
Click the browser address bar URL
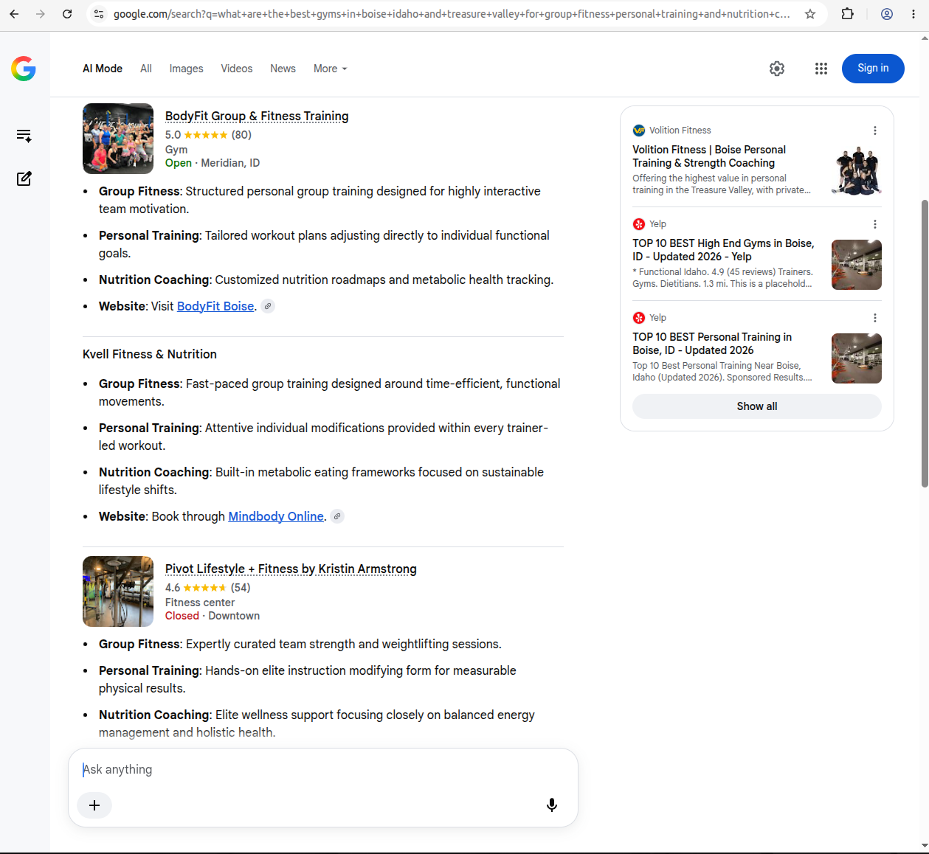coord(452,14)
